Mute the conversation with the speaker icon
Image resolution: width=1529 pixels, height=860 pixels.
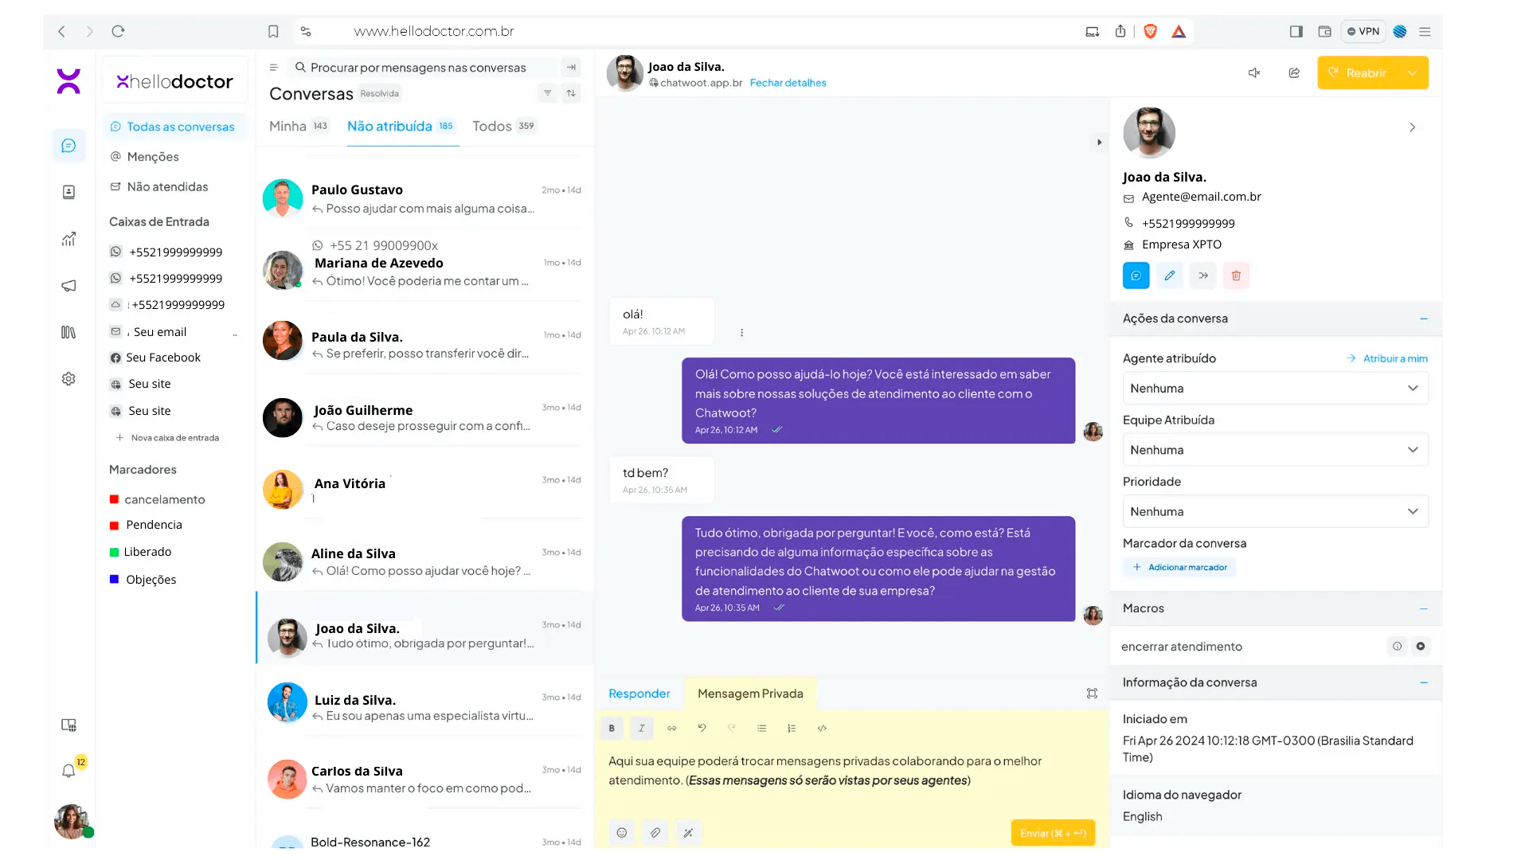coord(1254,72)
